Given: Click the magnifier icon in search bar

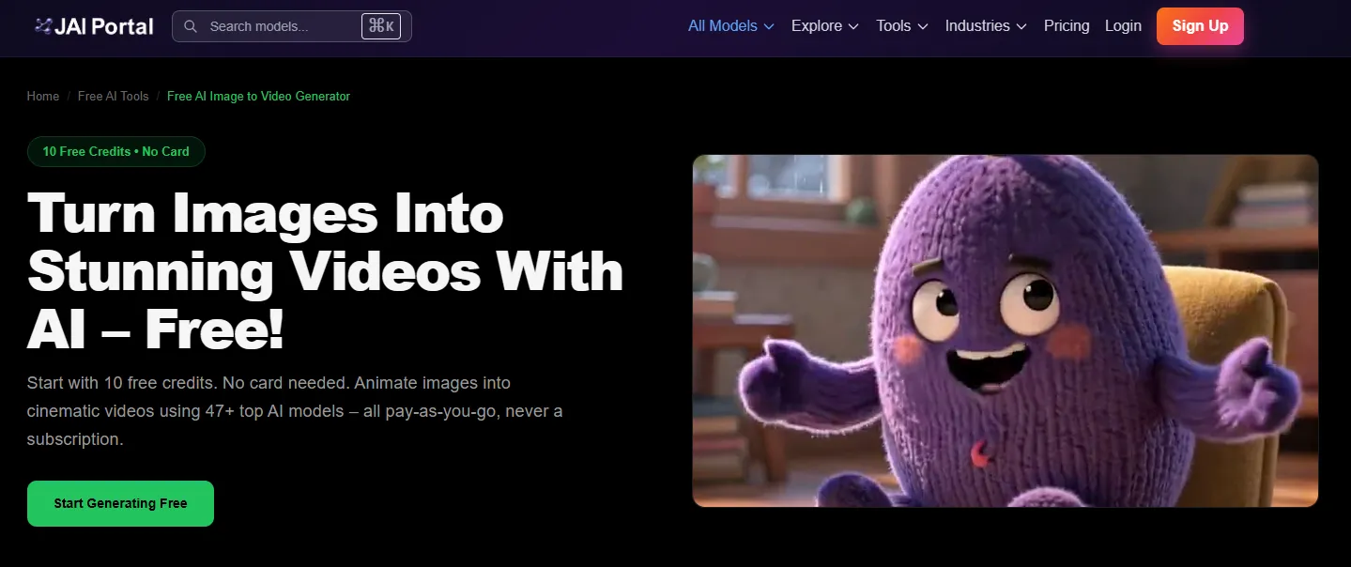Looking at the screenshot, I should (x=191, y=26).
